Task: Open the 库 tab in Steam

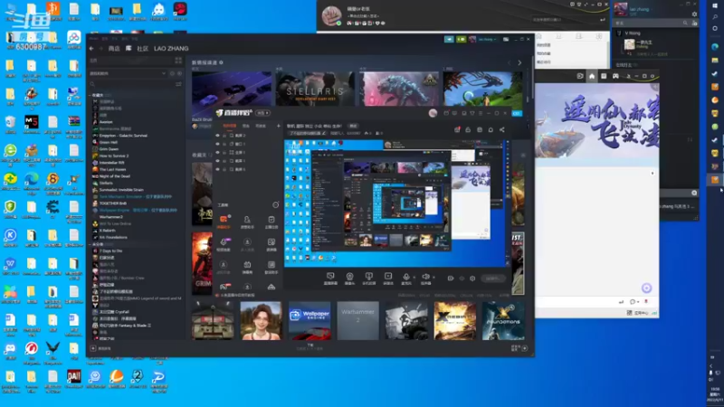Action: pyautogui.click(x=129, y=49)
